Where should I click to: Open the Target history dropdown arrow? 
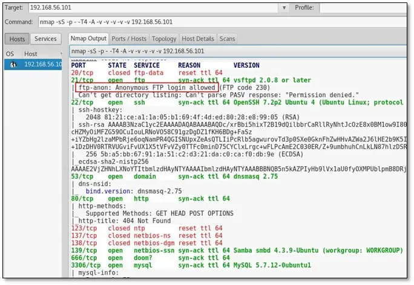(285, 8)
